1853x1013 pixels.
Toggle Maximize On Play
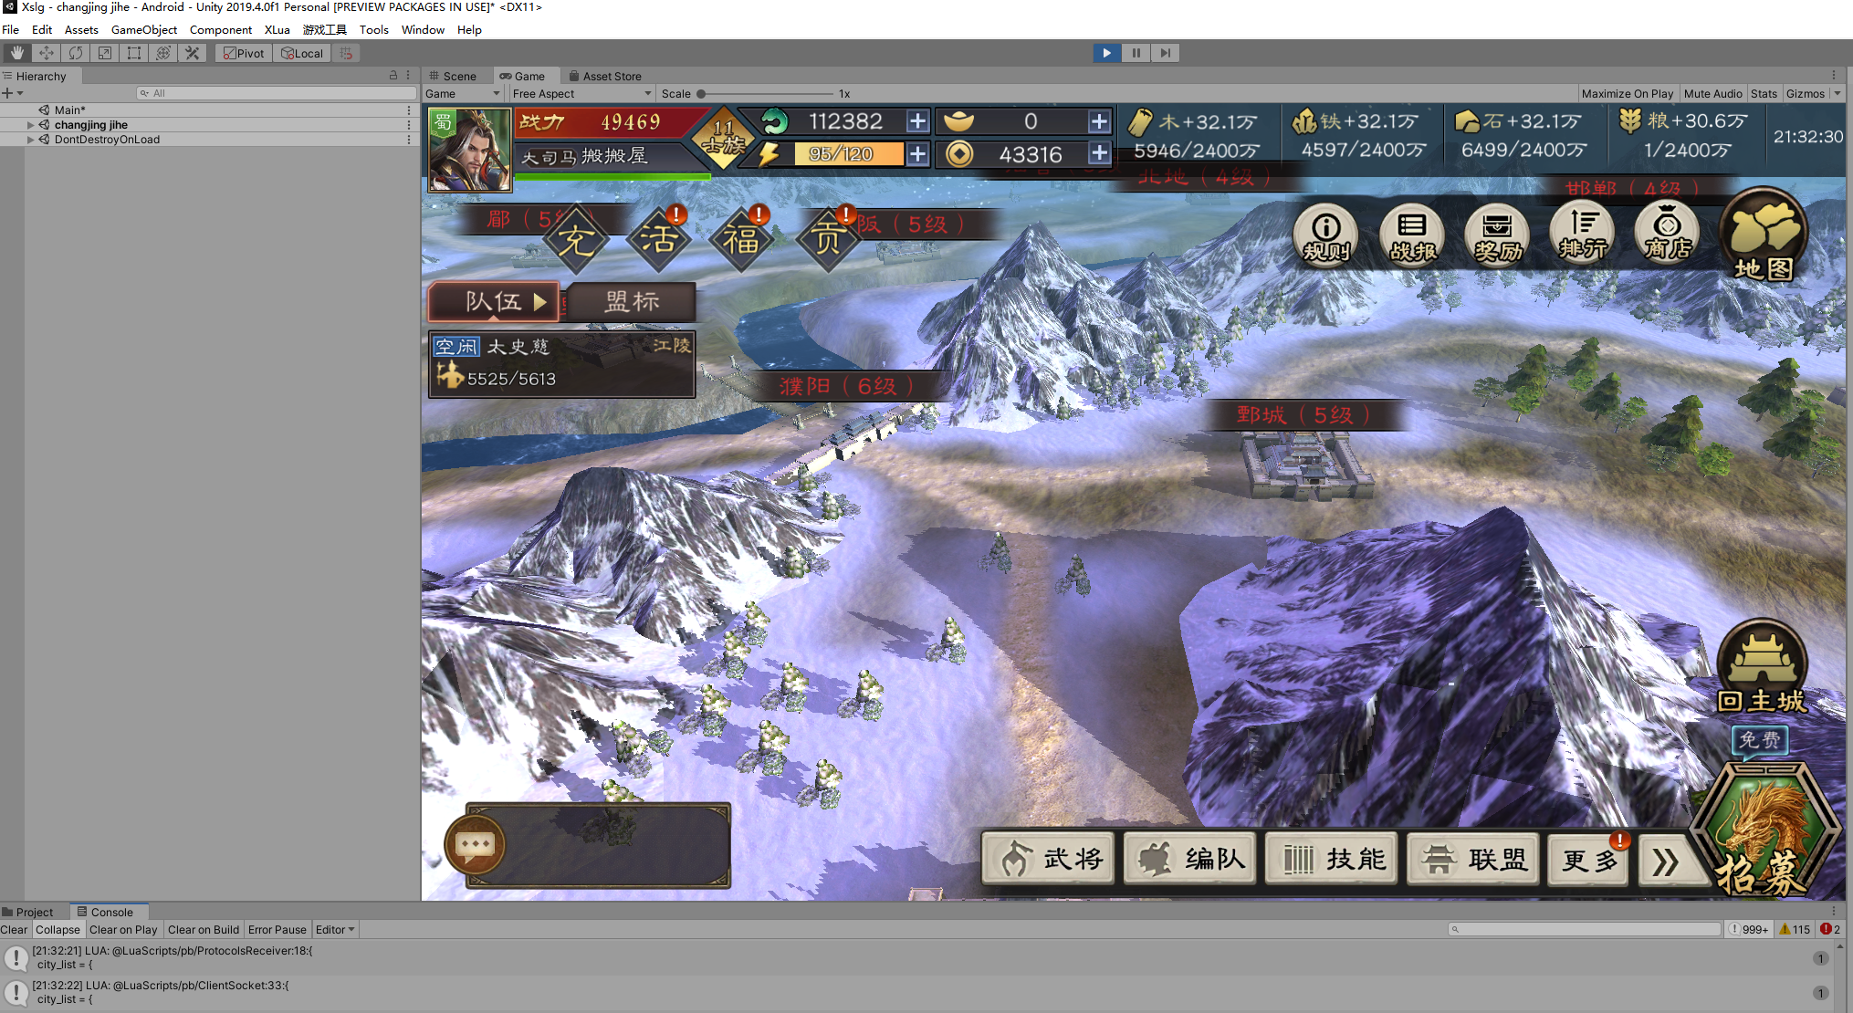[x=1628, y=93]
